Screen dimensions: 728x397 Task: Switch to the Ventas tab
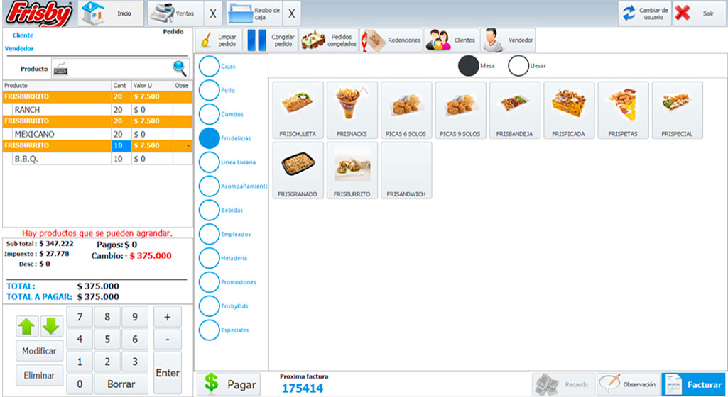tap(175, 13)
